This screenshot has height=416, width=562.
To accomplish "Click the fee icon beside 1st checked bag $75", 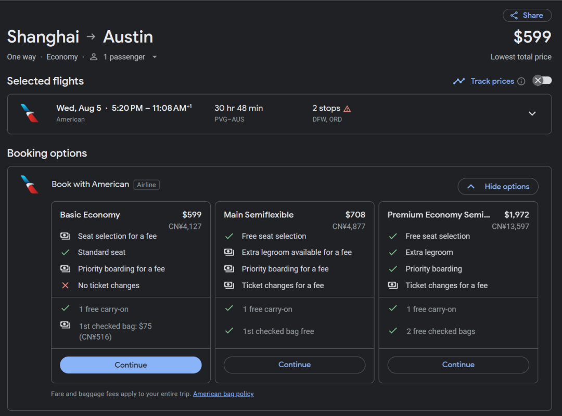I will point(65,325).
